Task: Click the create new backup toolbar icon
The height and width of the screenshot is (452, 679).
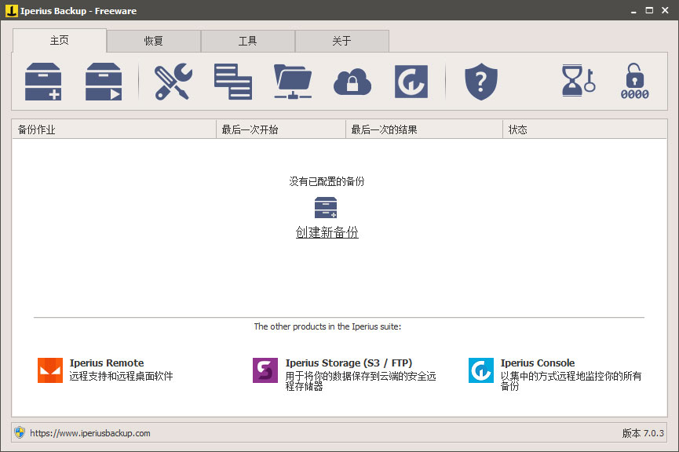Action: coord(43,82)
